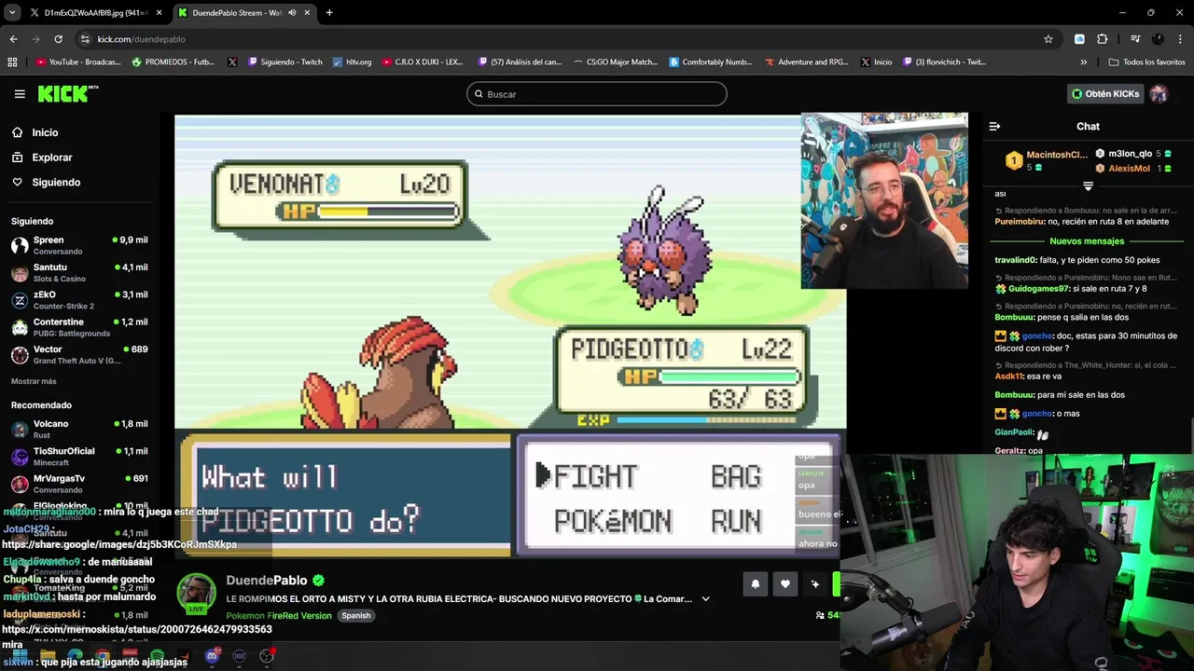
Task: Open Discord from the taskbar
Action: coord(212,656)
